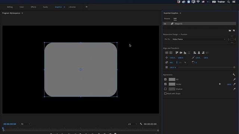Image resolution: width=239 pixels, height=134 pixels.
Task: Click the New Layer icon
Action: click(234, 31)
